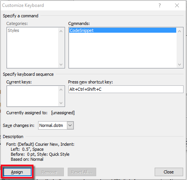Click the Categories list scroll down arrow
Viewport: 187px width, 180px height.
(61, 64)
